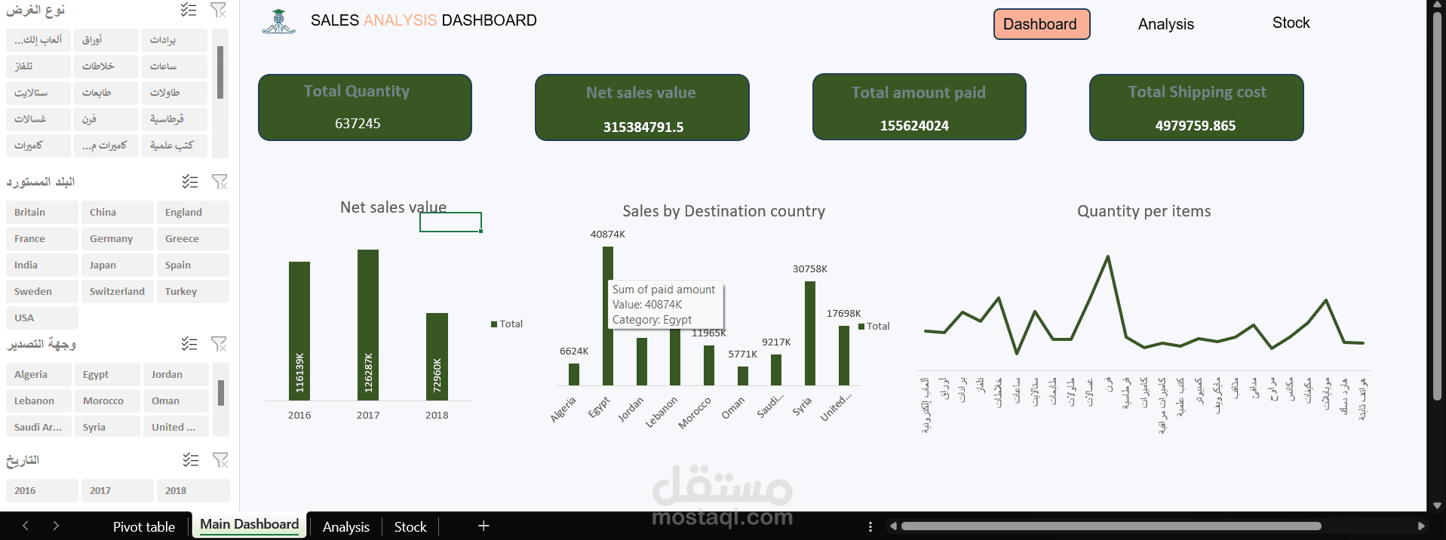Click the نوع الغرض slicer scrollbar
This screenshot has height=540, width=1446.
tap(220, 72)
